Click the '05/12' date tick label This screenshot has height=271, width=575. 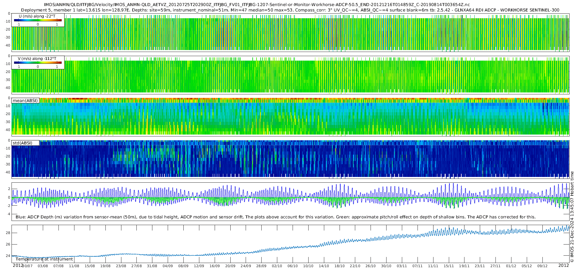pos(527,266)
